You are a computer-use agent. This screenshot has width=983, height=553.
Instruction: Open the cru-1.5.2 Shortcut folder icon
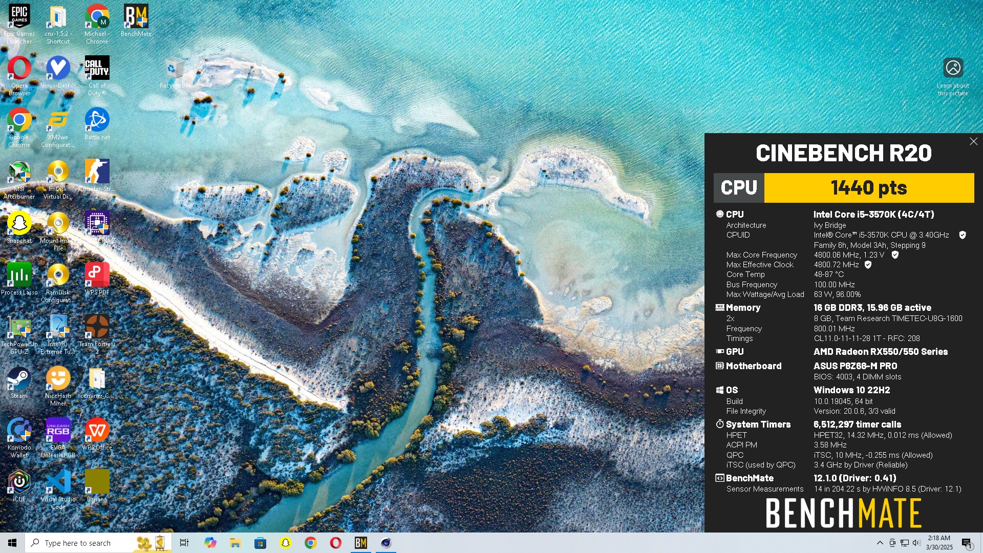(58, 24)
